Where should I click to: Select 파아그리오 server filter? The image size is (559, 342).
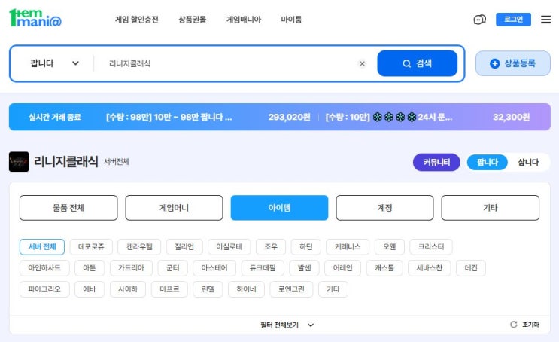coord(44,289)
